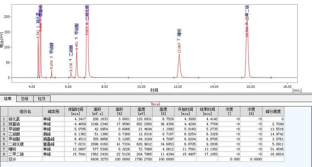Select row 8 component name 二甲二硫

pyautogui.click(x=25, y=154)
